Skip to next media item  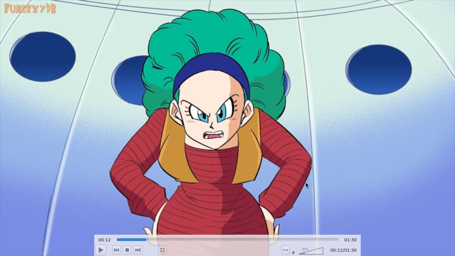pyautogui.click(x=138, y=250)
